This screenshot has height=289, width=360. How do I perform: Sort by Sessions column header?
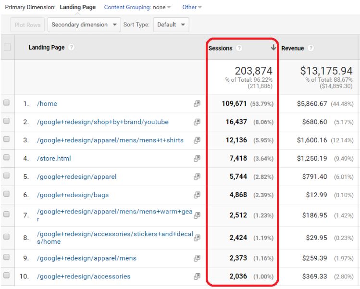pos(220,48)
